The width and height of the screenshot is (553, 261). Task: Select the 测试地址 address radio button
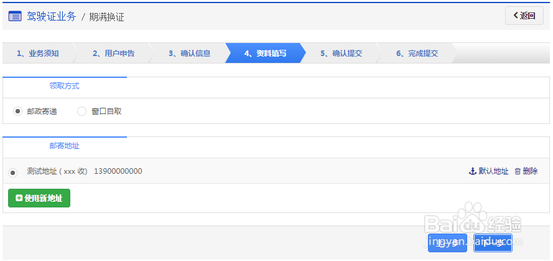coord(12,173)
